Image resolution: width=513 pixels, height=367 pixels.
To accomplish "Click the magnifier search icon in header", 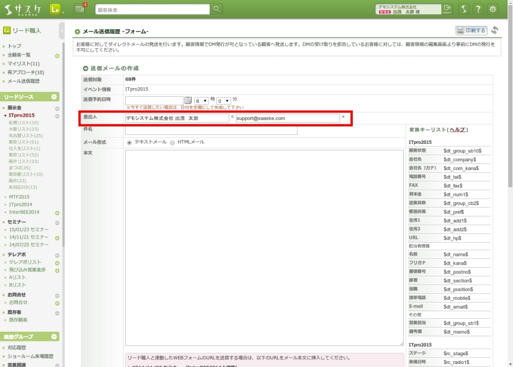I will tap(216, 9).
